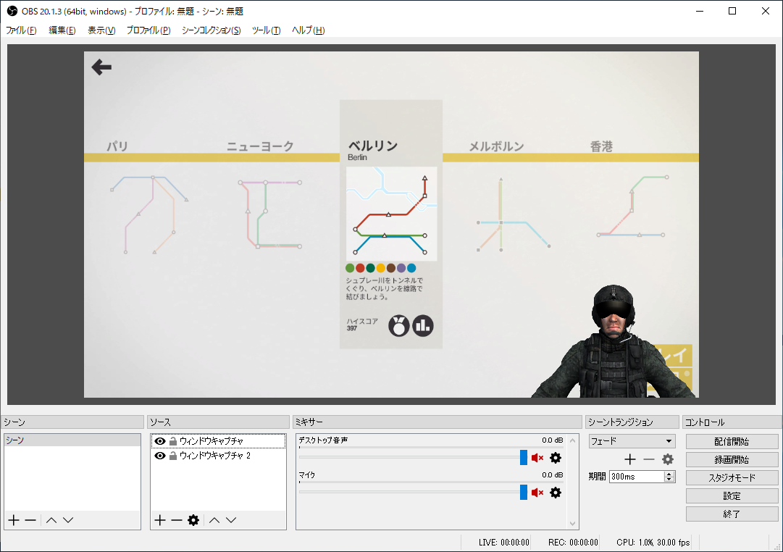Viewport: 783px width, 552px height.
Task: Open transition properties gear icon
Action: (668, 459)
